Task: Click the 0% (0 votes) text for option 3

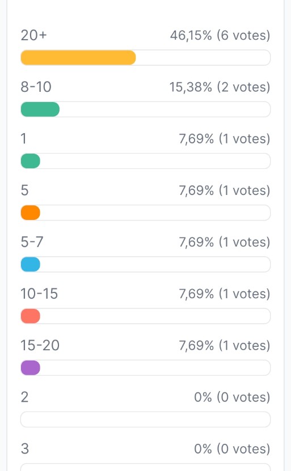Action: click(x=232, y=449)
